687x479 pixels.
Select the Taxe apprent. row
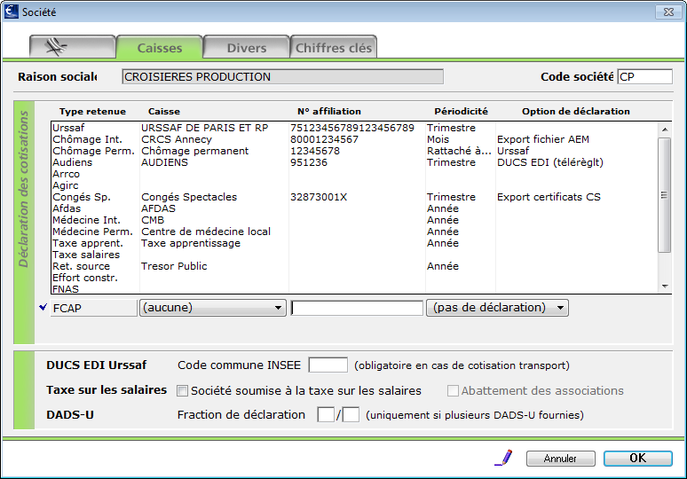coord(354,243)
